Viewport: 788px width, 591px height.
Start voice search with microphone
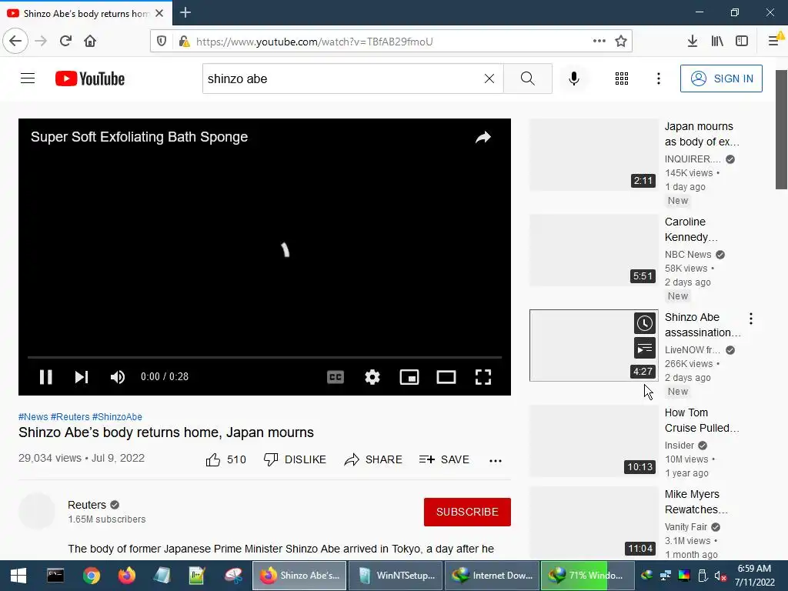[x=574, y=78]
